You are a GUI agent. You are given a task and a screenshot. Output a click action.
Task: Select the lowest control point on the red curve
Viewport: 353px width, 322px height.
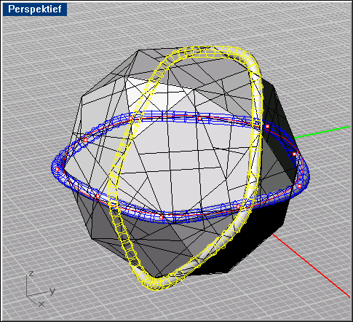(x=161, y=217)
